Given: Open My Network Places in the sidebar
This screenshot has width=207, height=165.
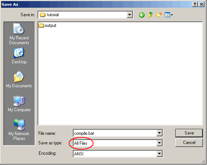Looking at the screenshot, I should point(19,130).
